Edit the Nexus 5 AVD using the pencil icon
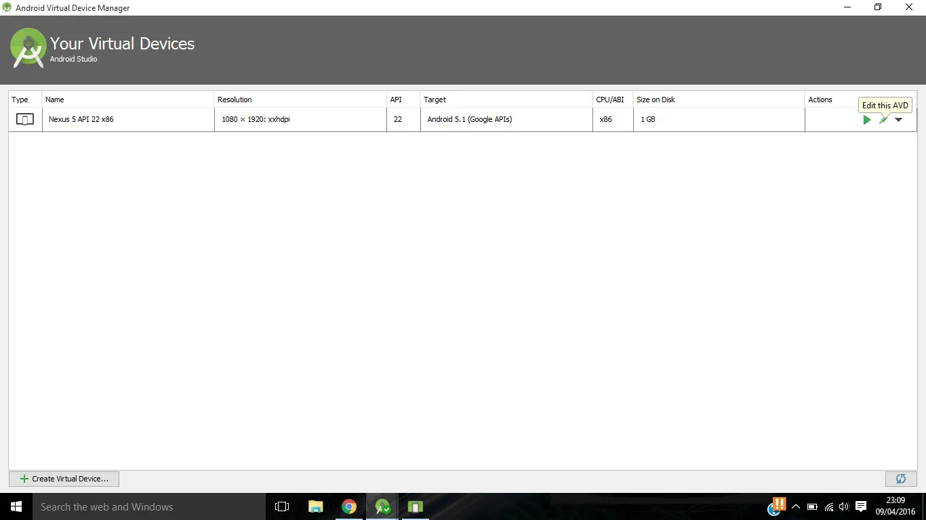 point(883,120)
